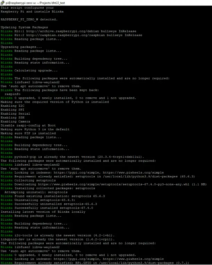Viewport: 212px width, 265px height.
Task: Click the 'Upgrading packages...' line
Action: click(21, 47)
